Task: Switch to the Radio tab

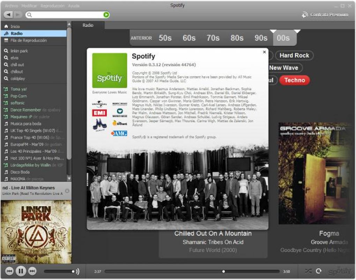Action: point(88,25)
